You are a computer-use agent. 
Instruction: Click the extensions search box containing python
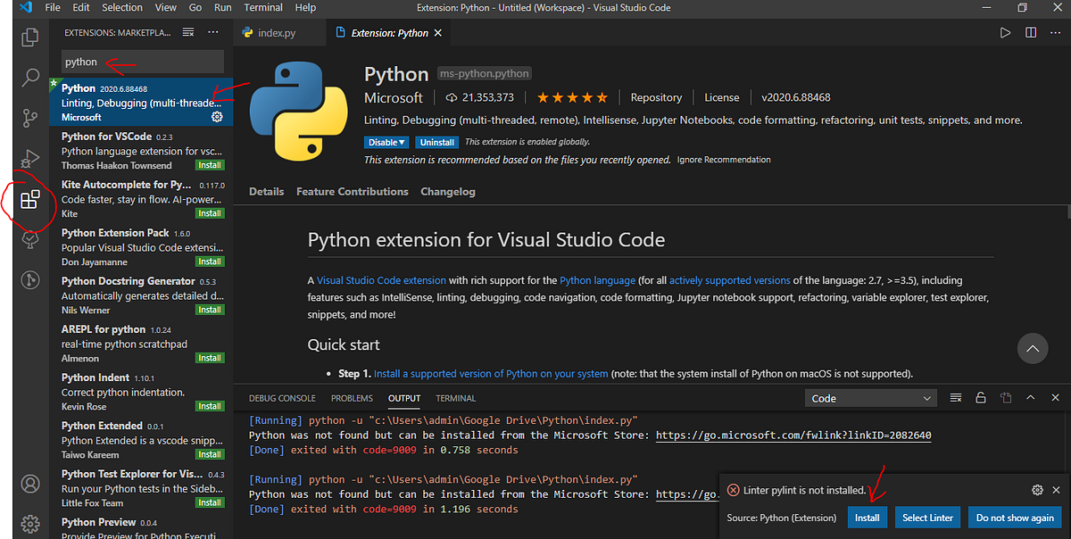coord(141,61)
